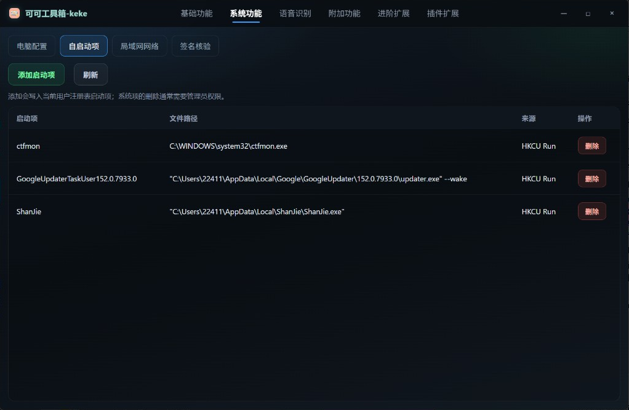Click the ctfmon.exe file path
This screenshot has height=410, width=629.
click(228, 146)
